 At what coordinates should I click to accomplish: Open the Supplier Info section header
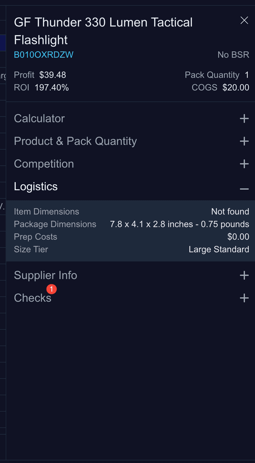pyautogui.click(x=45, y=275)
